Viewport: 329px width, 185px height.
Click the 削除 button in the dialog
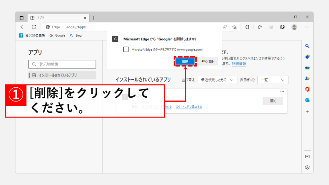[x=185, y=61]
